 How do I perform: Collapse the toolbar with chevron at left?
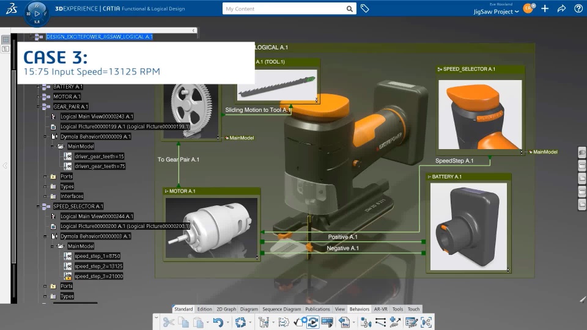(156, 317)
